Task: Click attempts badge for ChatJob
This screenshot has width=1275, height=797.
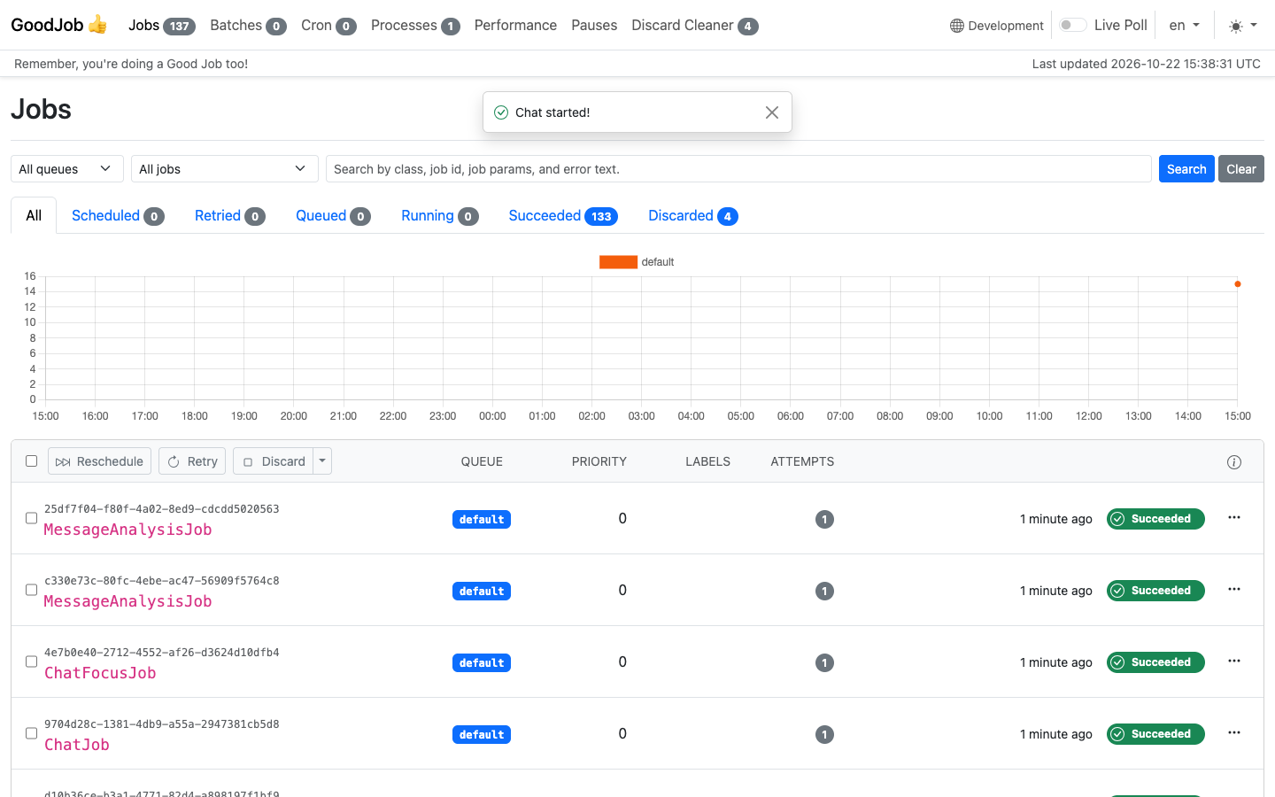Action: pos(824,735)
